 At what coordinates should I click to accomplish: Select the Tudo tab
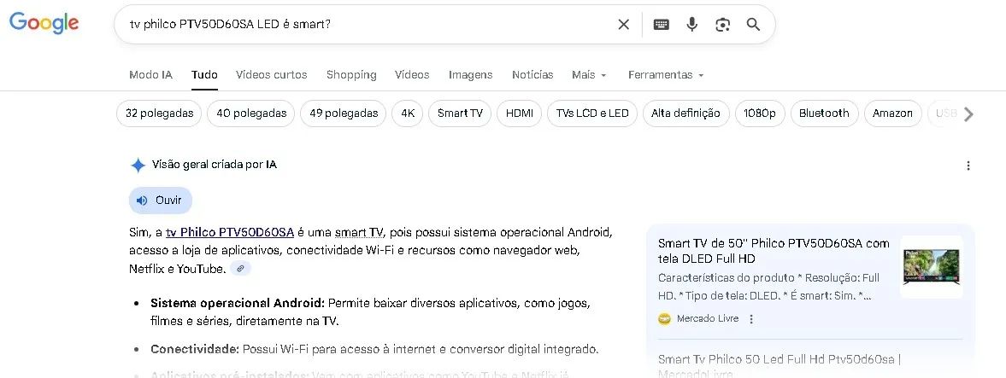[204, 75]
